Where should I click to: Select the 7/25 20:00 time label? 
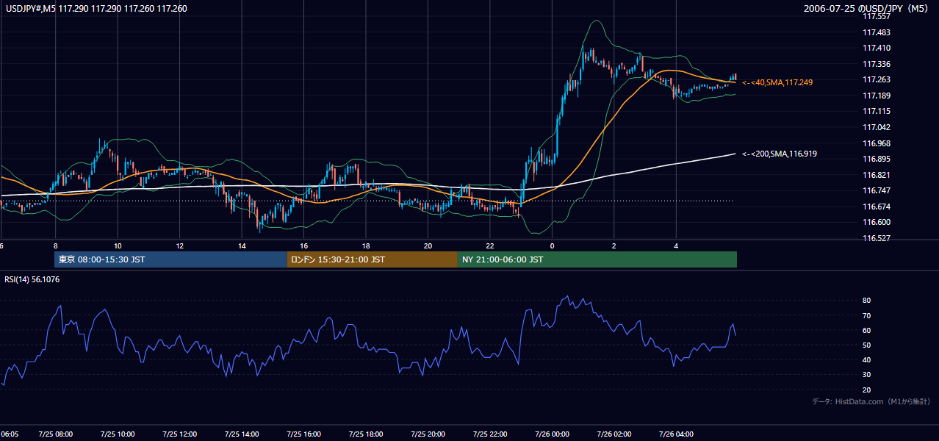pos(428,434)
